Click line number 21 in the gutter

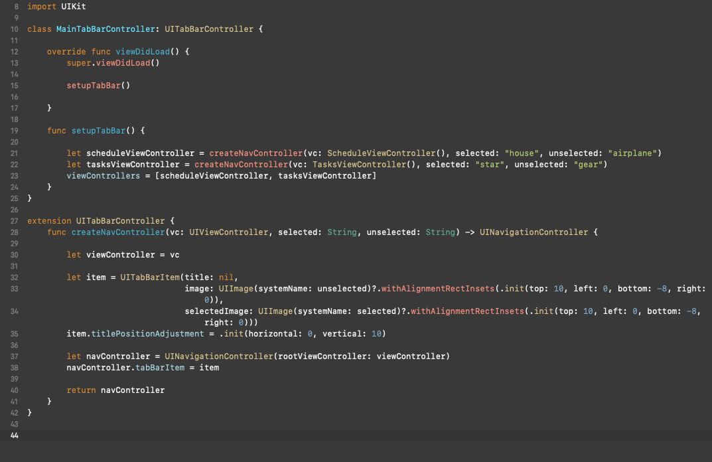point(15,153)
